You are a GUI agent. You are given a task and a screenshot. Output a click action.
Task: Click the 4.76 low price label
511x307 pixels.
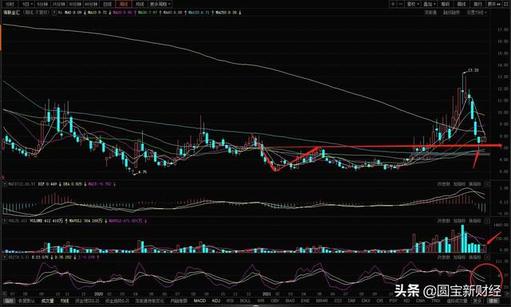(x=142, y=172)
